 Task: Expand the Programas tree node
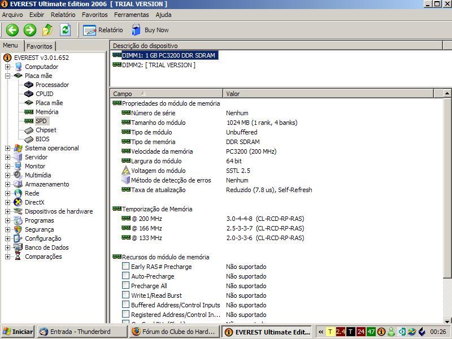point(7,220)
